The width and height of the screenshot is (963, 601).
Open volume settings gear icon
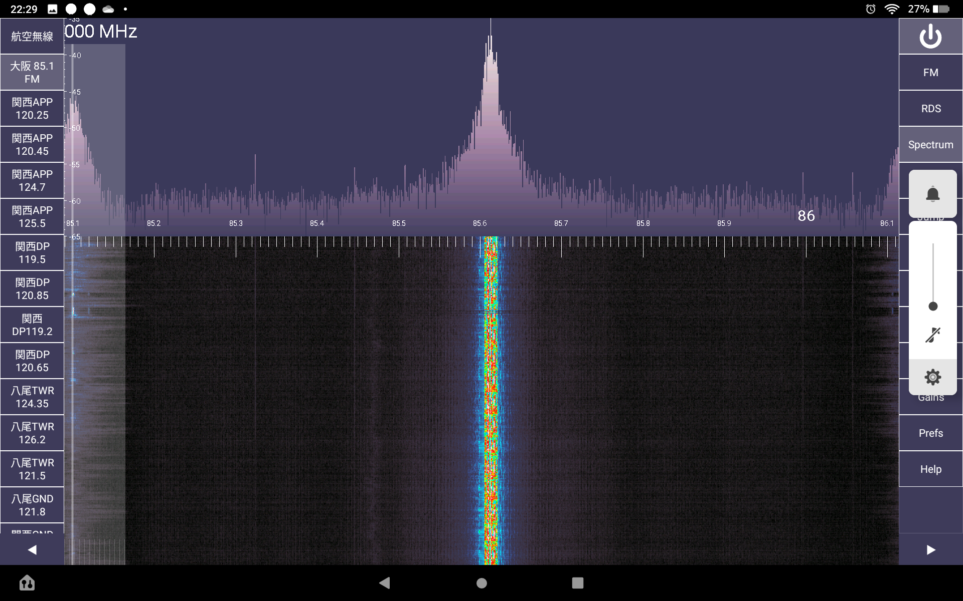pos(932,377)
